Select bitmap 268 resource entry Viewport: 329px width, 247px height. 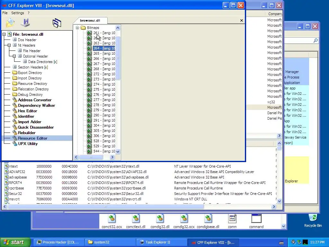pyautogui.click(x=104, y=69)
